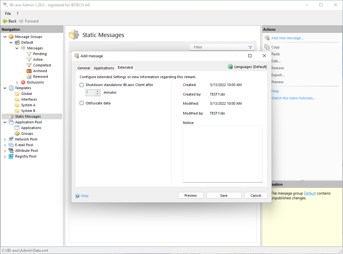This screenshot has height=254, width=343.
Task: Open the File menu
Action: [x=8, y=14]
